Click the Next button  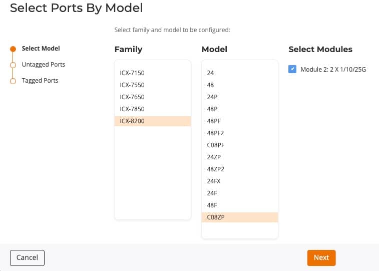coord(321,257)
